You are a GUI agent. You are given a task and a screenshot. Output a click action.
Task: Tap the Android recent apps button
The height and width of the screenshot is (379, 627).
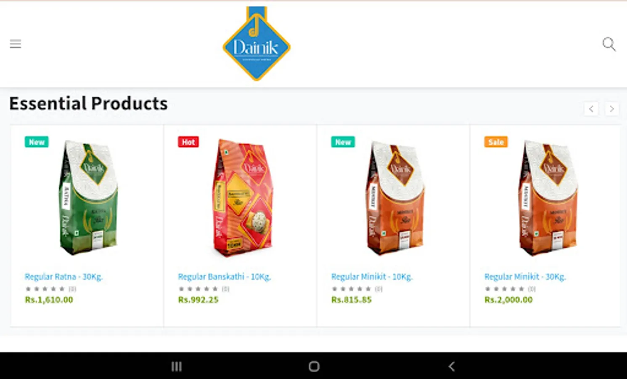point(177,366)
